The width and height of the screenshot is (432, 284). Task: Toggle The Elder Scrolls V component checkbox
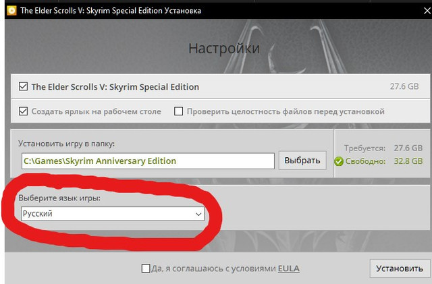click(24, 87)
